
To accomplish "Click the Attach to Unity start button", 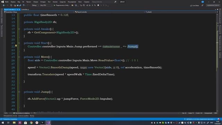I will pos(62,6).
